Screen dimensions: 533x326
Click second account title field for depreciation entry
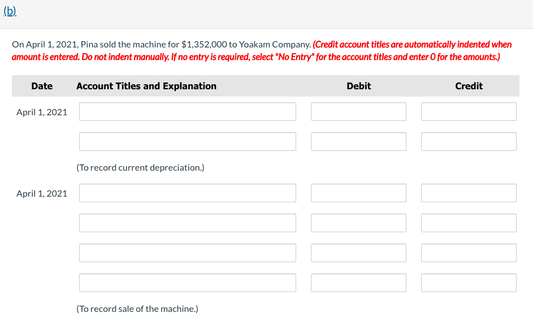point(187,141)
